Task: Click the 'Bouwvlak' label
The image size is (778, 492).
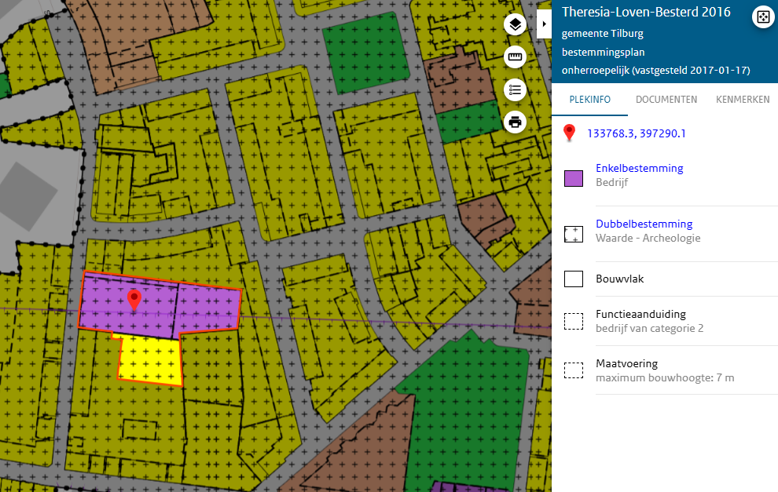Action: [x=620, y=279]
